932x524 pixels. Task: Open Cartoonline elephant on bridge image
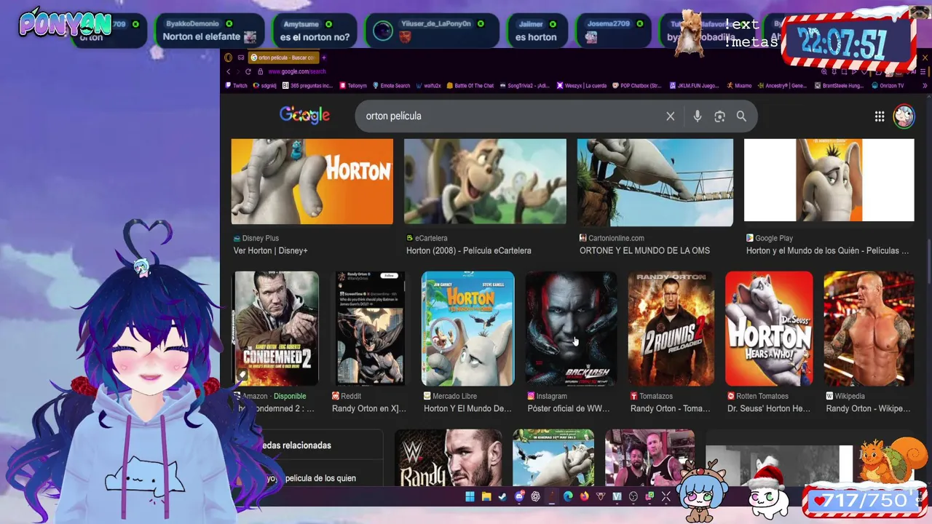coord(655,182)
